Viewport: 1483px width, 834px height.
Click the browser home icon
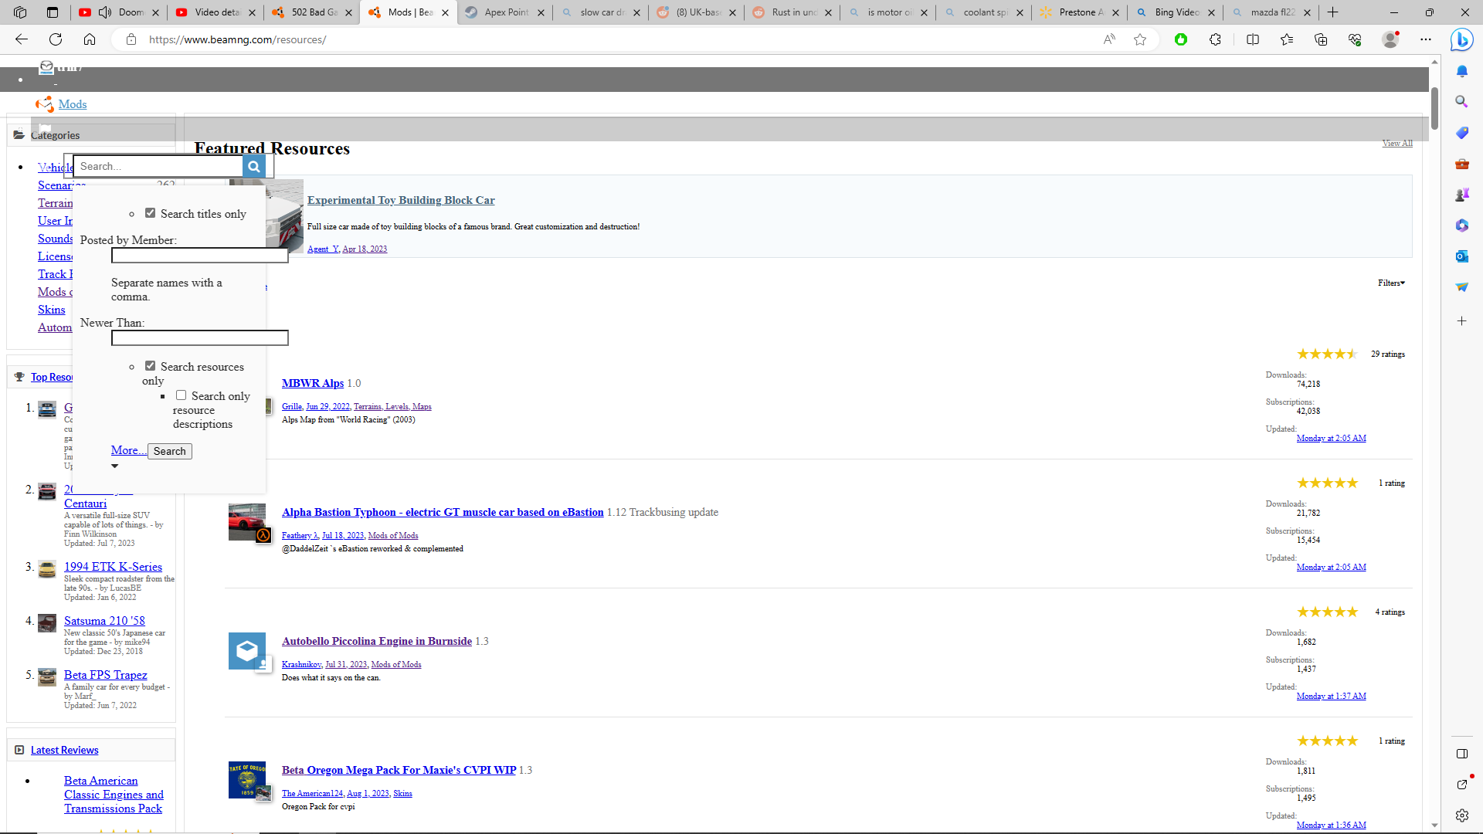pyautogui.click(x=90, y=39)
